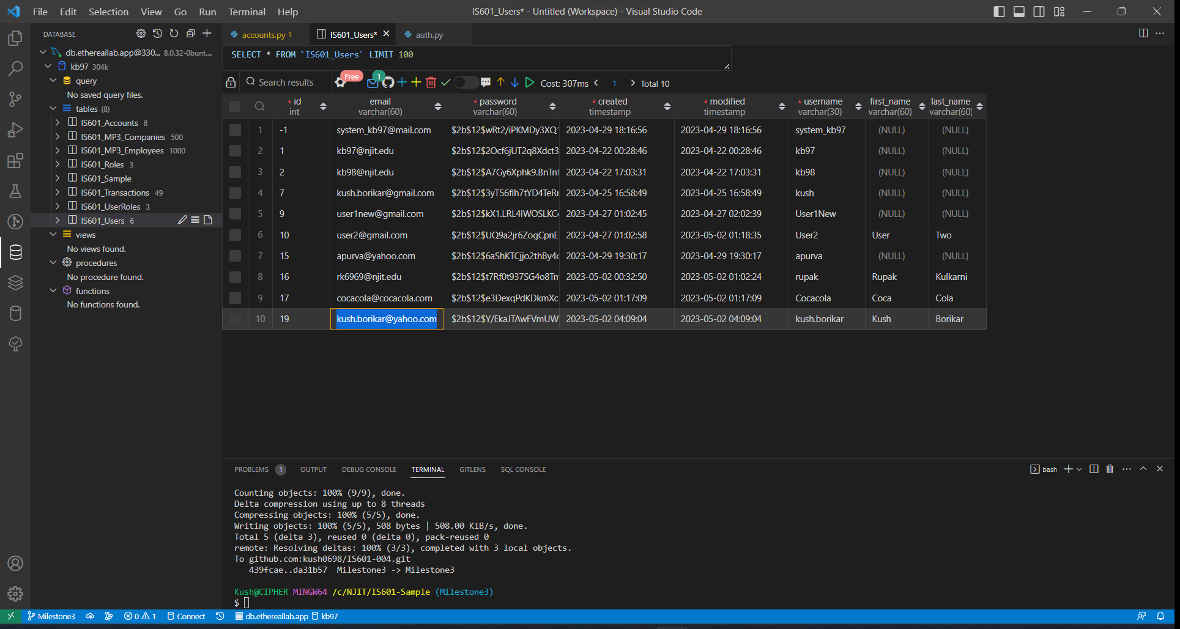Collapse the tables section in Database panel
The image size is (1180, 629).
tap(53, 108)
